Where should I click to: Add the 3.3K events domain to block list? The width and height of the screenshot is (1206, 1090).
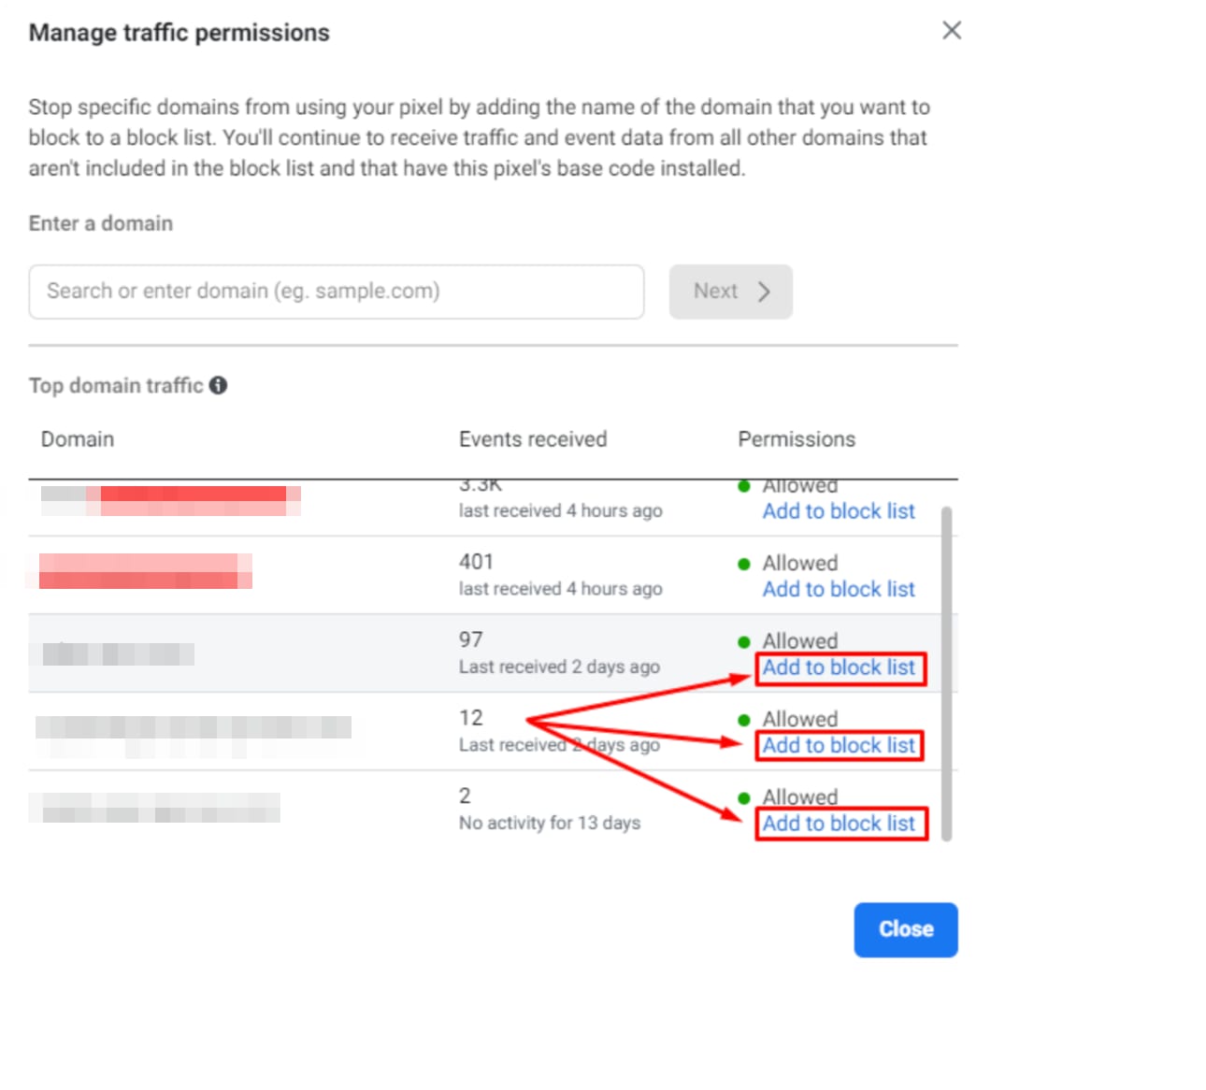pyautogui.click(x=839, y=511)
